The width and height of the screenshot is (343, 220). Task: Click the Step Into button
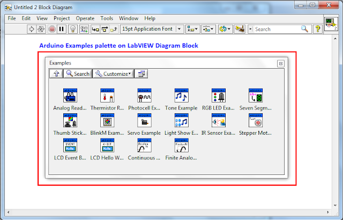click(95, 29)
